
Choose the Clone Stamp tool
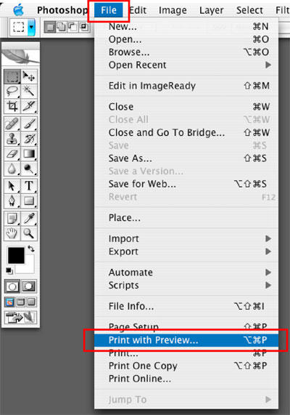12,138
